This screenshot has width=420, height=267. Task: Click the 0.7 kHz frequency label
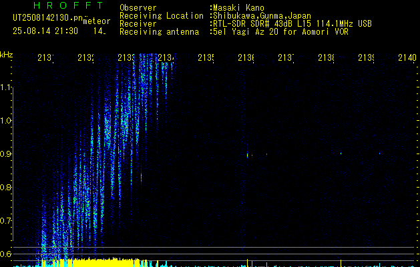click(x=5, y=221)
